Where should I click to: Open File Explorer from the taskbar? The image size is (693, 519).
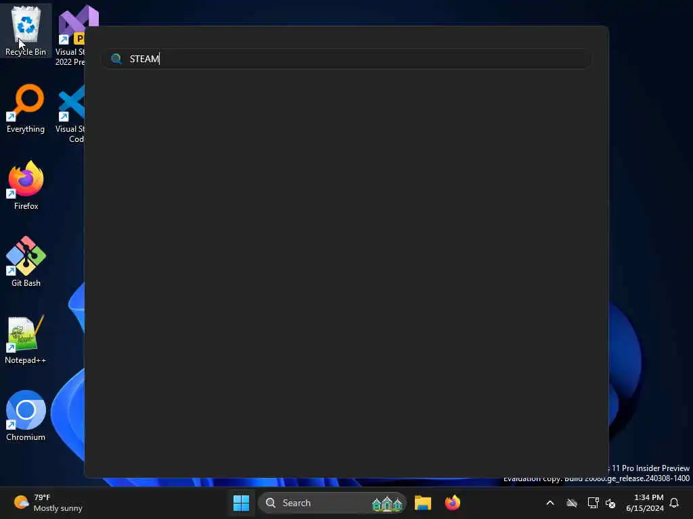422,503
